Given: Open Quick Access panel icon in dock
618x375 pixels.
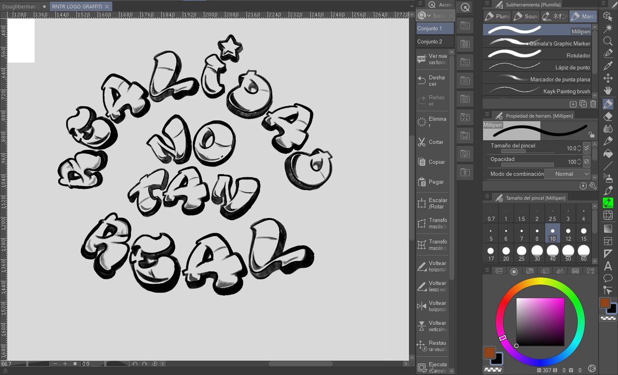Looking at the screenshot, I should pyautogui.click(x=465, y=8).
